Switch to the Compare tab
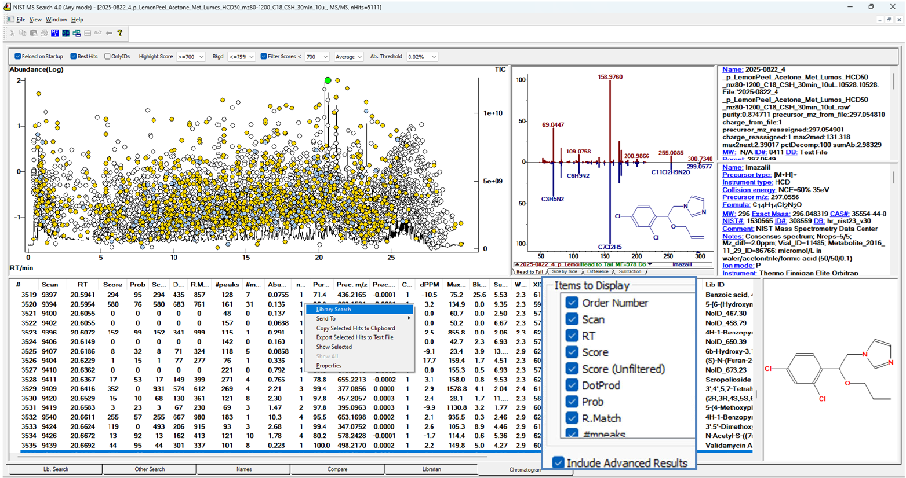 (337, 469)
